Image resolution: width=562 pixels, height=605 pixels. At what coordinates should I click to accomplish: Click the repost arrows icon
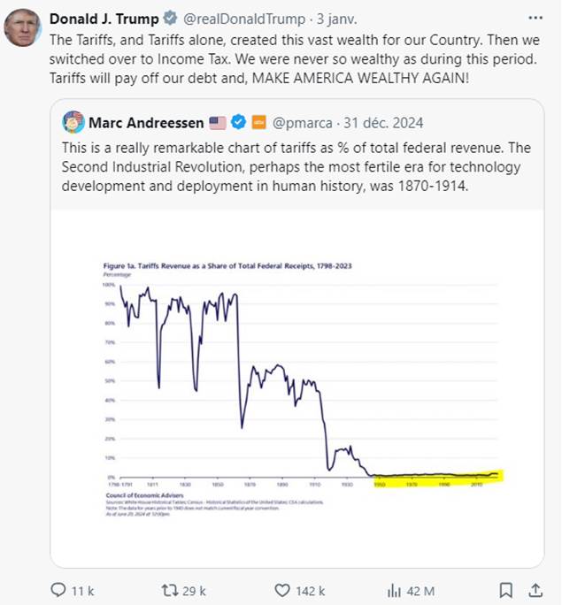coord(170,590)
